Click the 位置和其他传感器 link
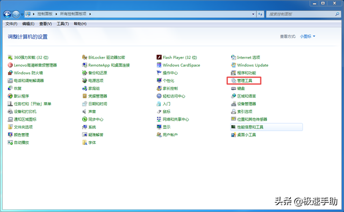The image size is (344, 212). tap(252, 119)
